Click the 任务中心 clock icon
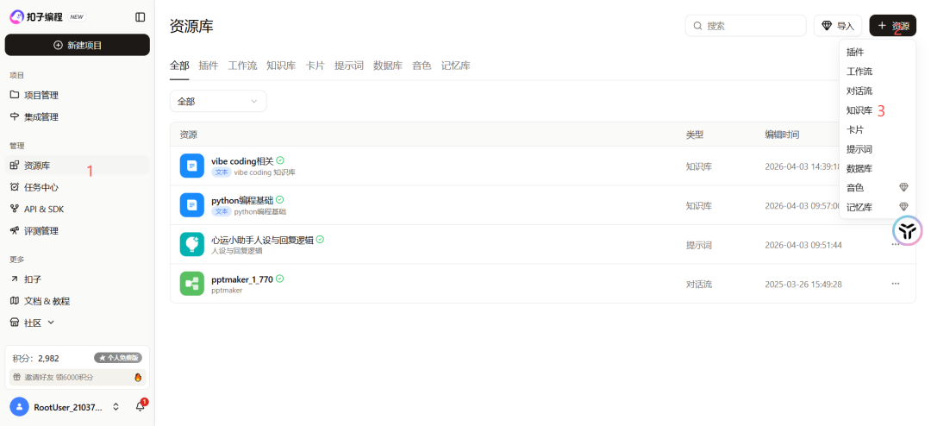This screenshot has height=426, width=931. click(x=15, y=187)
